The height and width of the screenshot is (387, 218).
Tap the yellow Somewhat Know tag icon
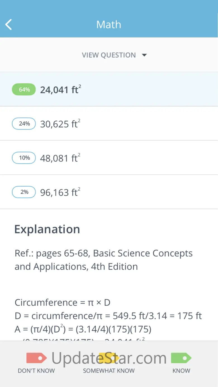click(109, 358)
